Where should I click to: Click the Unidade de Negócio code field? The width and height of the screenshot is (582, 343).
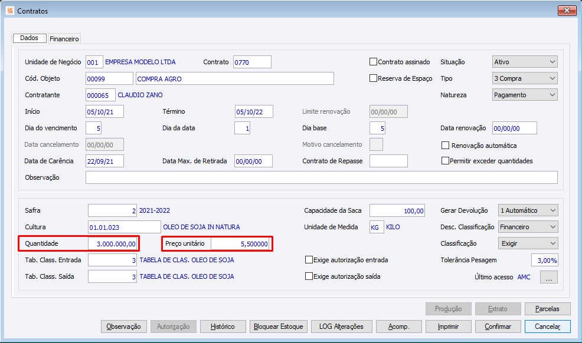[94, 62]
